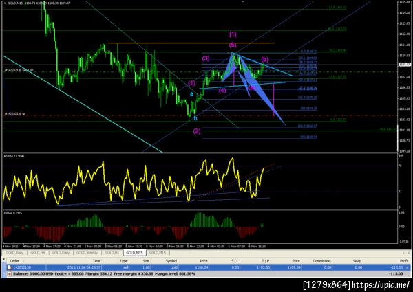Sort trades by Profit column header
Image resolution: width=413 pixels, height=292 pixels.
click(404, 261)
